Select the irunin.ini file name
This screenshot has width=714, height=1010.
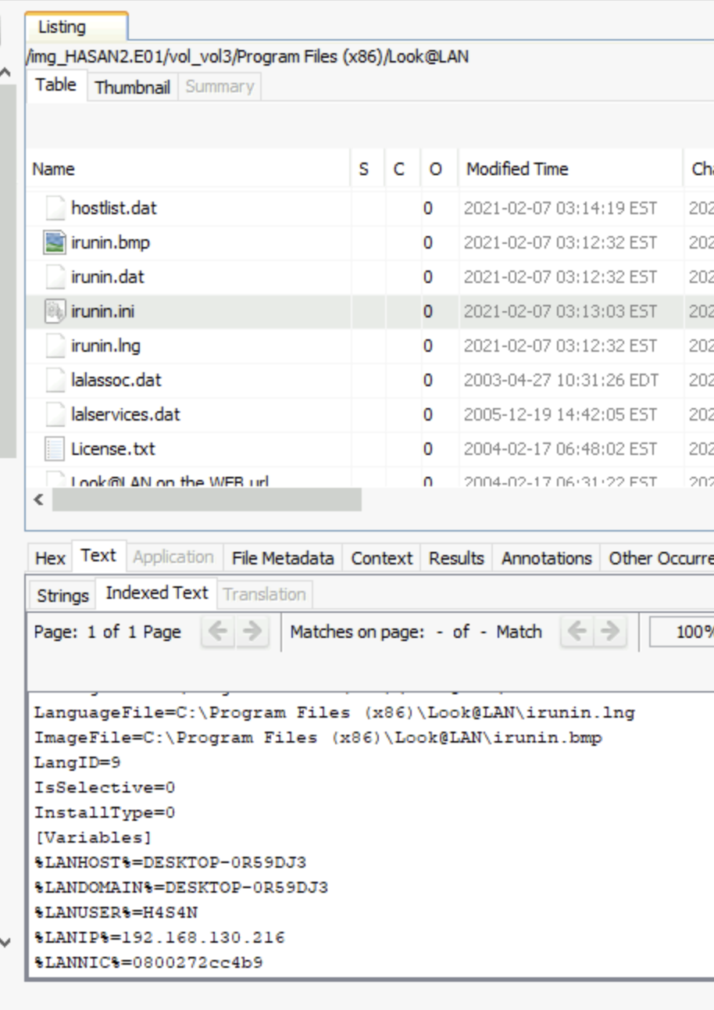102,311
